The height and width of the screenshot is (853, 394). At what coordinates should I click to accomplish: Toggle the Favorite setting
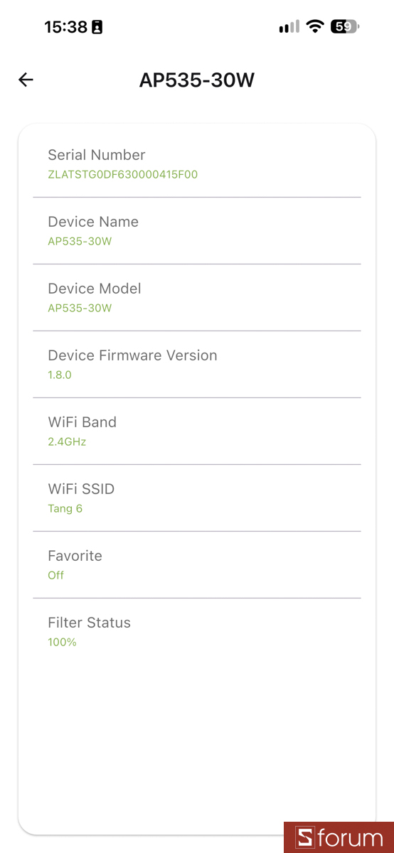(197, 565)
